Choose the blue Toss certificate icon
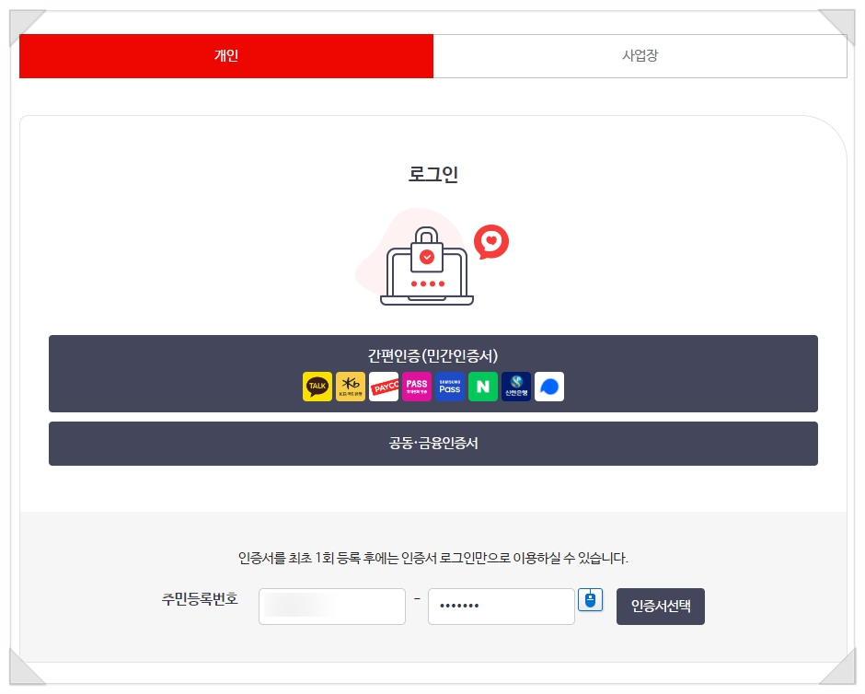Viewport: 865px width, 694px height. point(548,387)
